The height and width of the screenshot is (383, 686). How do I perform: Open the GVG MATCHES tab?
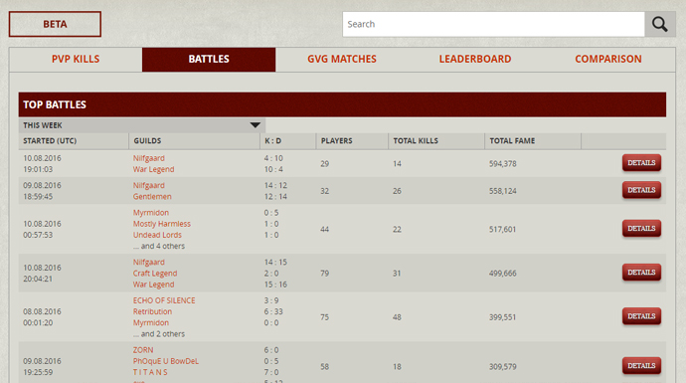pyautogui.click(x=342, y=59)
